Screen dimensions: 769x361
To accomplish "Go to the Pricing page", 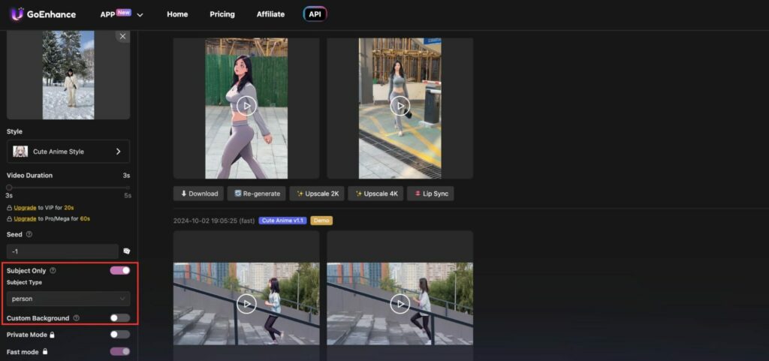I will click(222, 14).
